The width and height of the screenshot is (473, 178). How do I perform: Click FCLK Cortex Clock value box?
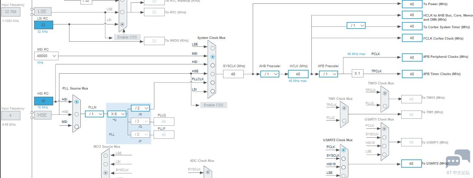(412, 38)
